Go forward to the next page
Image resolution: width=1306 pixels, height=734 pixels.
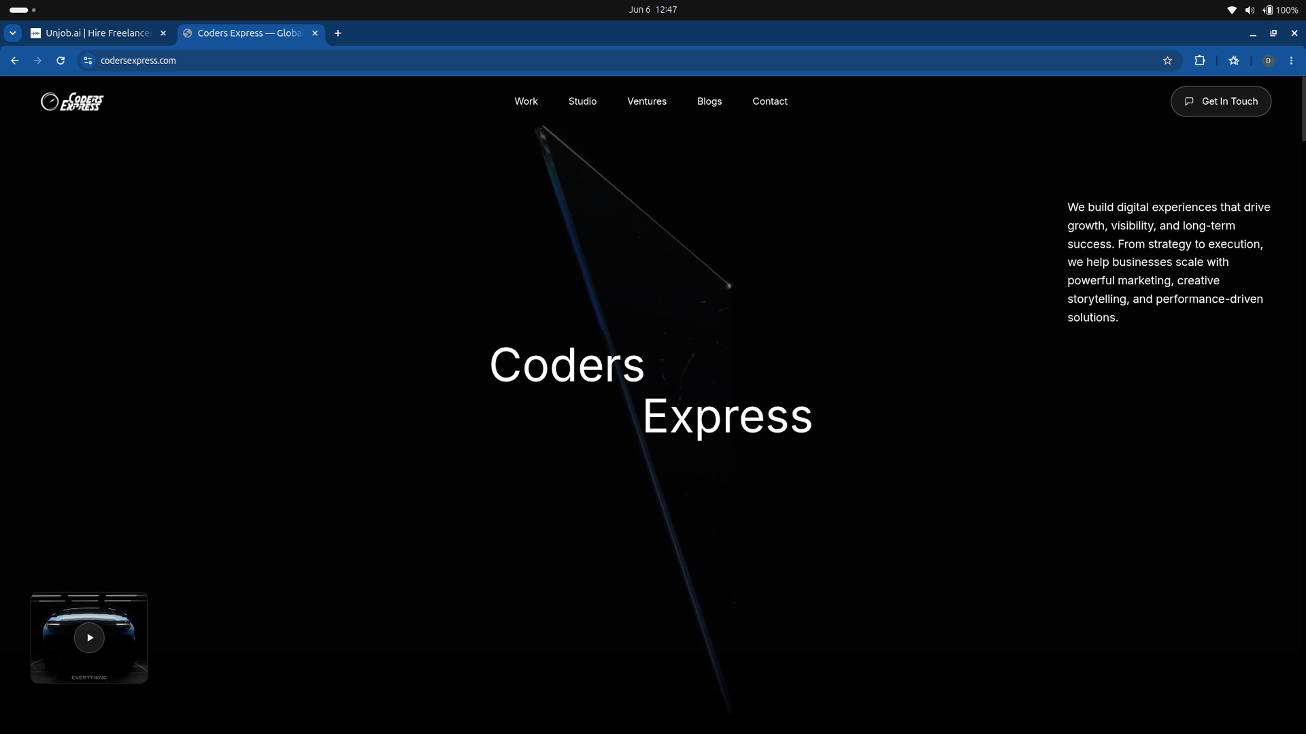pyautogui.click(x=37, y=61)
